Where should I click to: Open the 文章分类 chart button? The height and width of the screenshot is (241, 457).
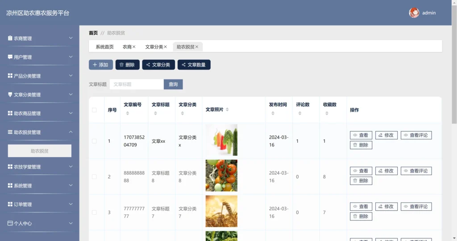pos(158,65)
